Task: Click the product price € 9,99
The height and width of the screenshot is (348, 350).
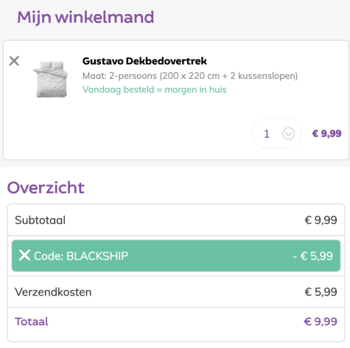Action: pyautogui.click(x=326, y=133)
